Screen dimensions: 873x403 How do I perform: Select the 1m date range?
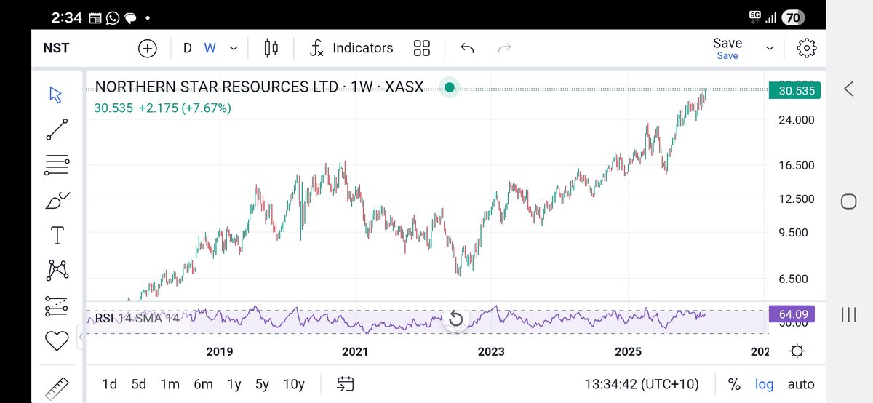(x=170, y=384)
